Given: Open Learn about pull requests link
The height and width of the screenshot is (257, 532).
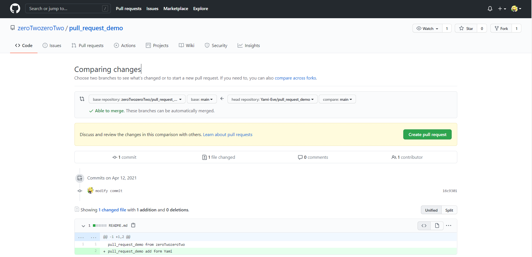Looking at the screenshot, I should [x=228, y=134].
